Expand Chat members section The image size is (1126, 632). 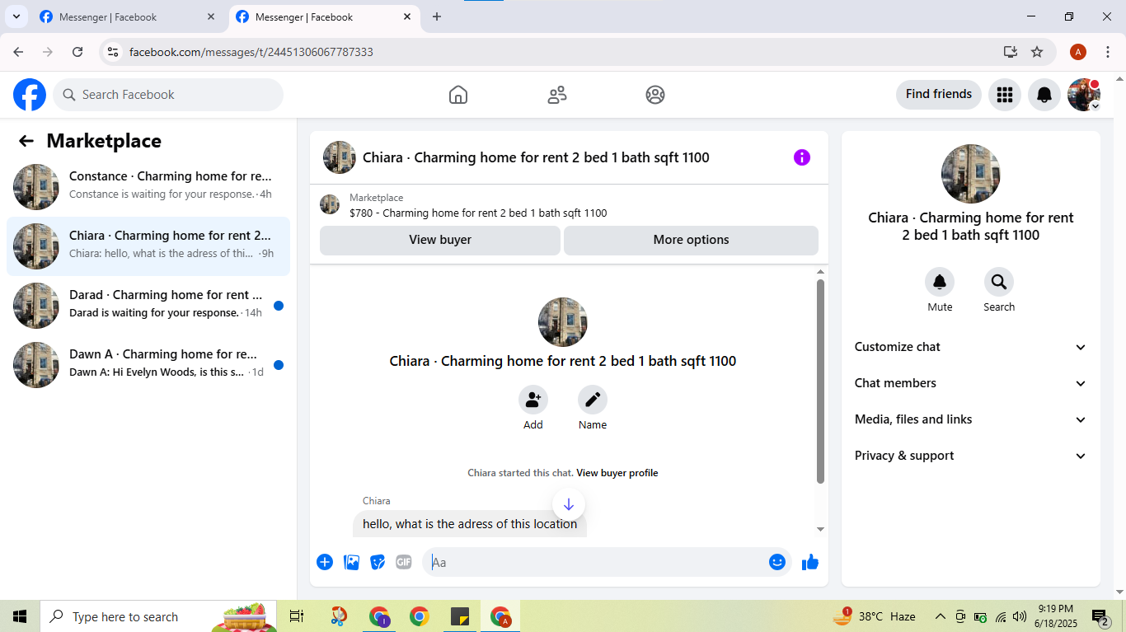[971, 383]
